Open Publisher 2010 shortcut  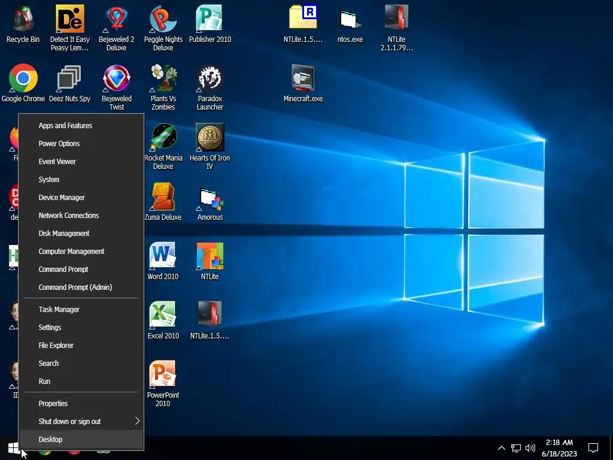tap(210, 23)
